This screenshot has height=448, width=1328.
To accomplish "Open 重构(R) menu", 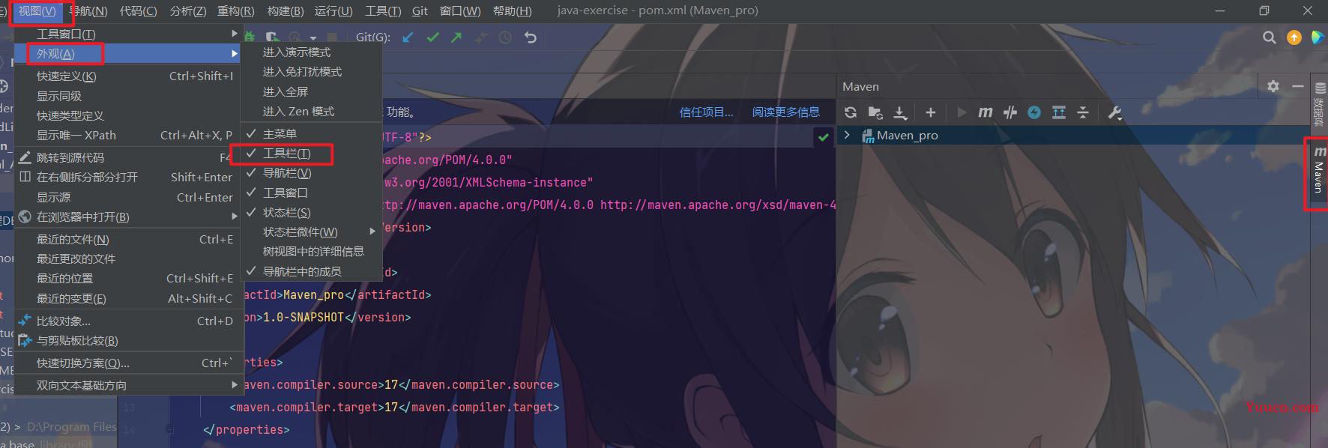I will (x=236, y=11).
